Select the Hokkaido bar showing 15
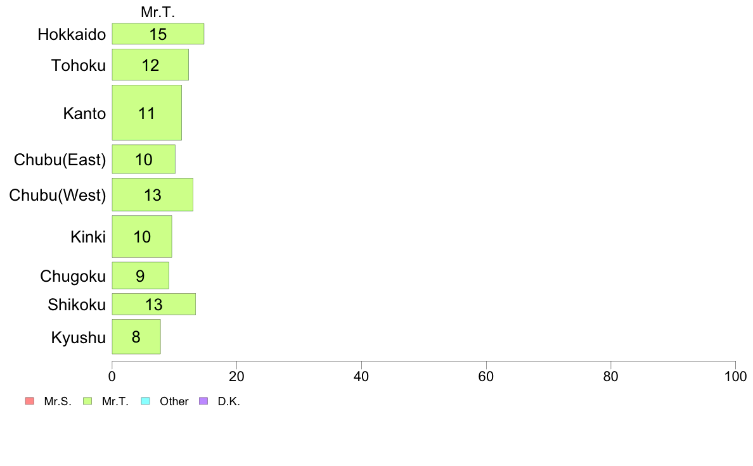 (158, 34)
